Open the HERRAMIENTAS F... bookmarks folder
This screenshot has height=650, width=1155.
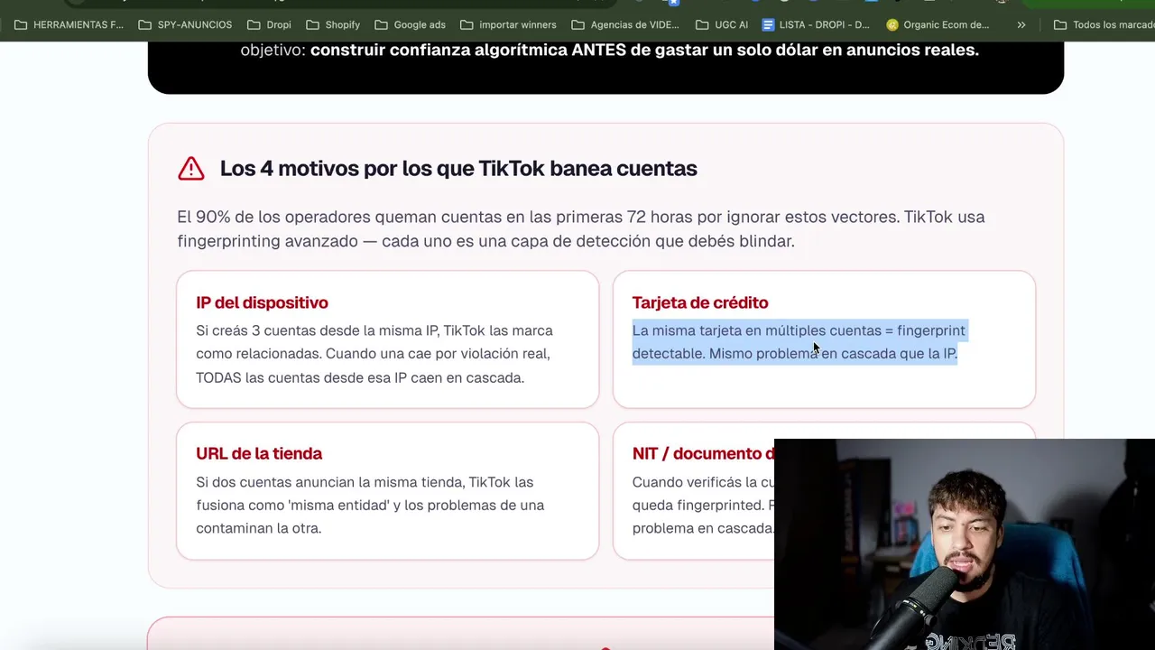(69, 24)
